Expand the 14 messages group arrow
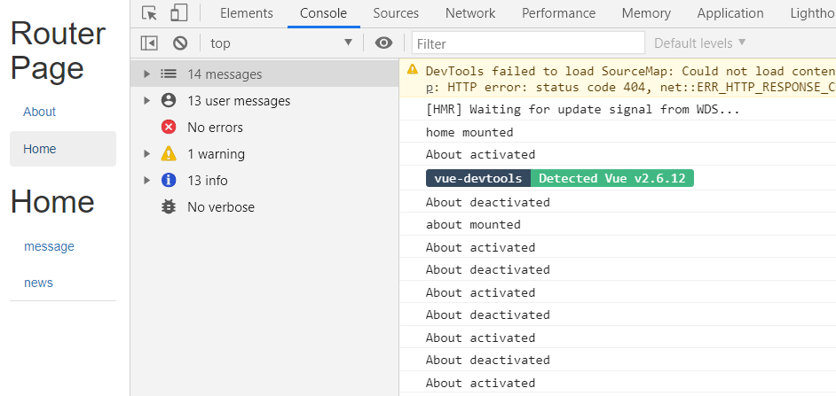The width and height of the screenshot is (836, 396). [x=147, y=74]
